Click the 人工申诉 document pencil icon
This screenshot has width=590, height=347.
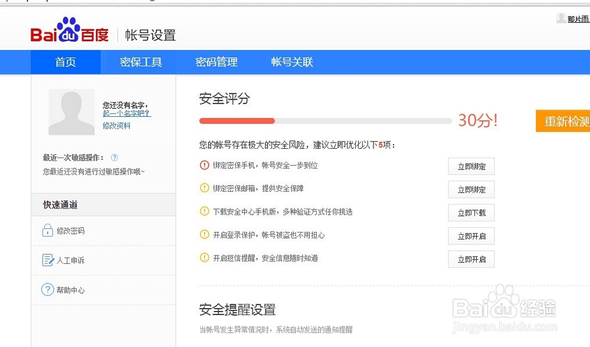48,260
